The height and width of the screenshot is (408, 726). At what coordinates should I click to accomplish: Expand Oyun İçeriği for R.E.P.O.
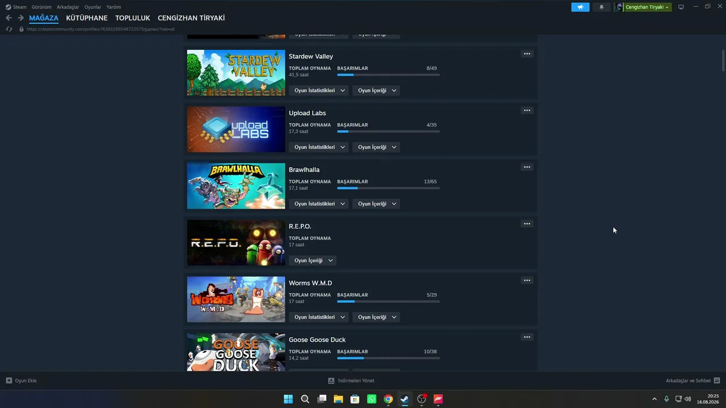(x=313, y=261)
